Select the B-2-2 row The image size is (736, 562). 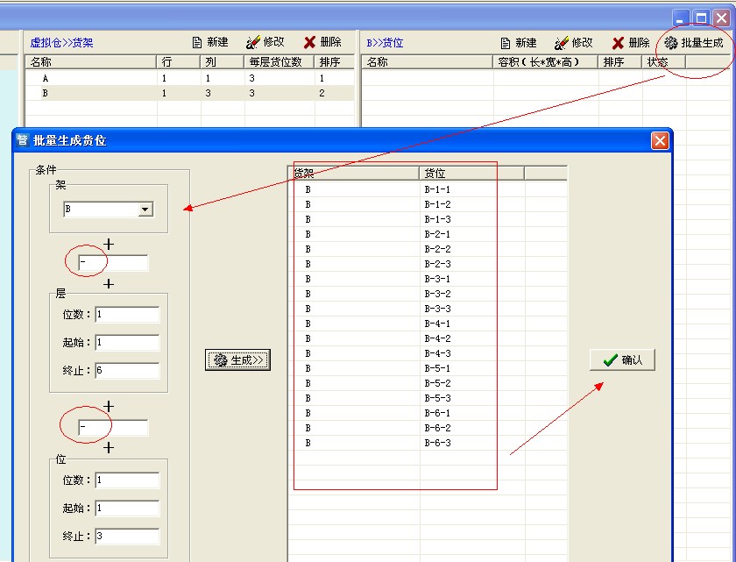coord(428,249)
